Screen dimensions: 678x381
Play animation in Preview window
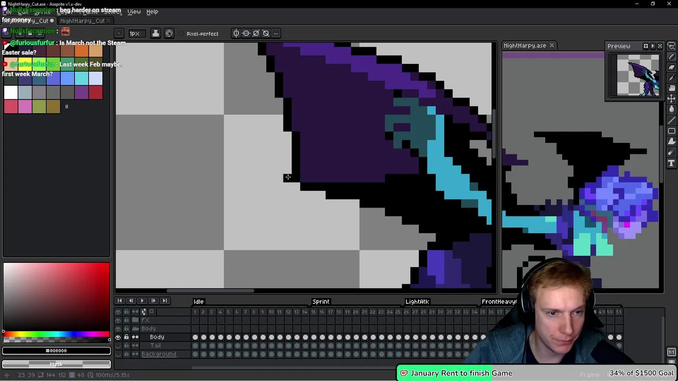(x=653, y=46)
